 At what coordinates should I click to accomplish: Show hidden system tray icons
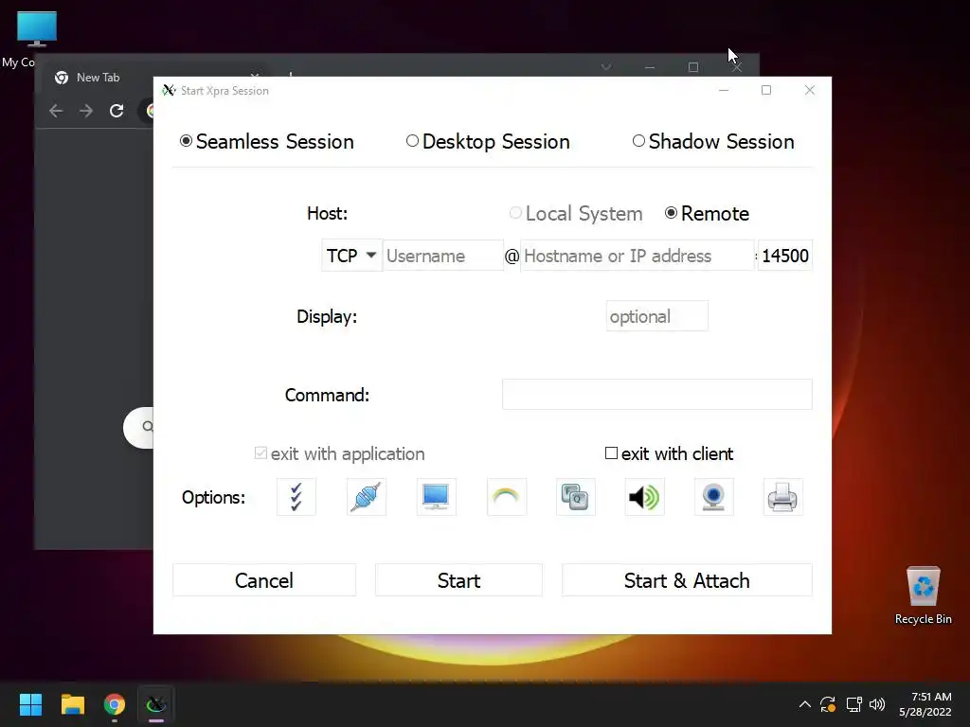[805, 704]
